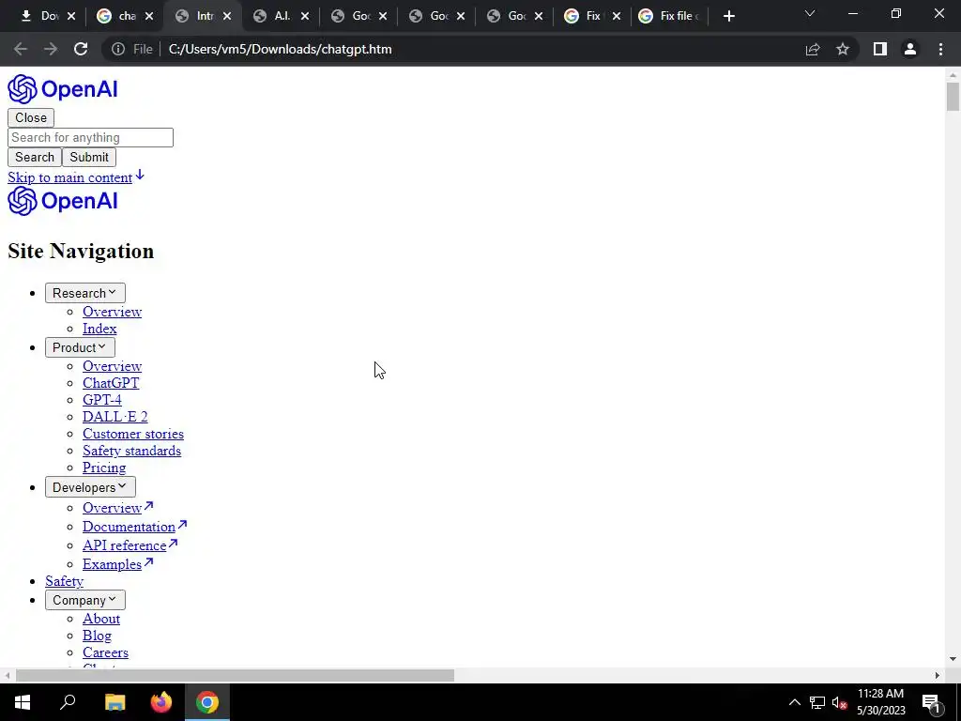Go forward using the browser forward arrow
This screenshot has width=961, height=721.
51,49
